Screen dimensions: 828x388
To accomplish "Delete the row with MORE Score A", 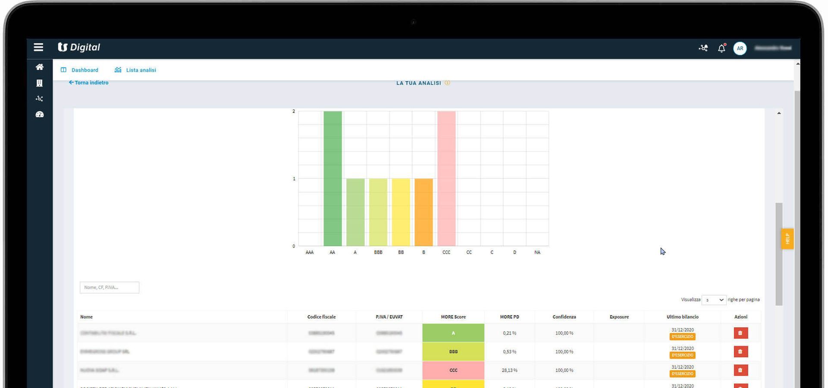I will [x=741, y=333].
